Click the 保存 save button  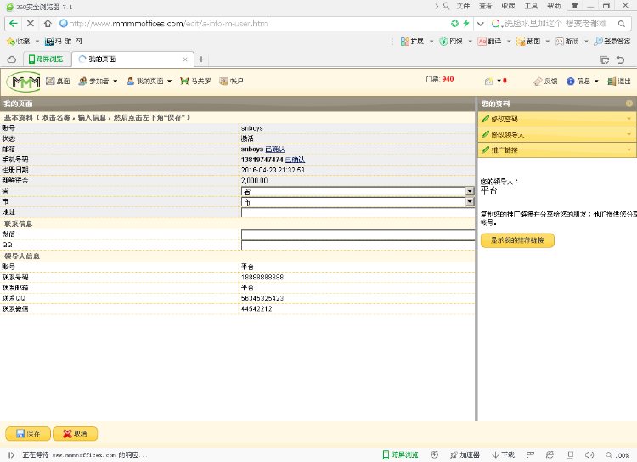28,434
